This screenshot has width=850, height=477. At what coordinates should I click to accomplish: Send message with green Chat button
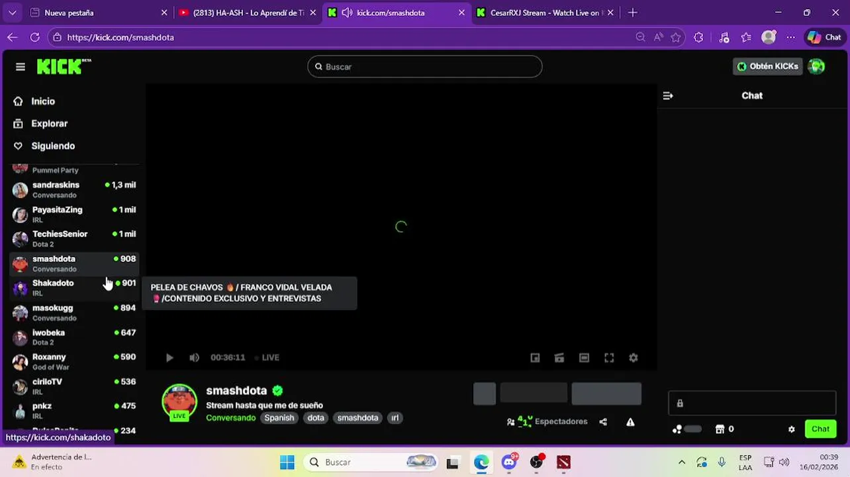[820, 429]
